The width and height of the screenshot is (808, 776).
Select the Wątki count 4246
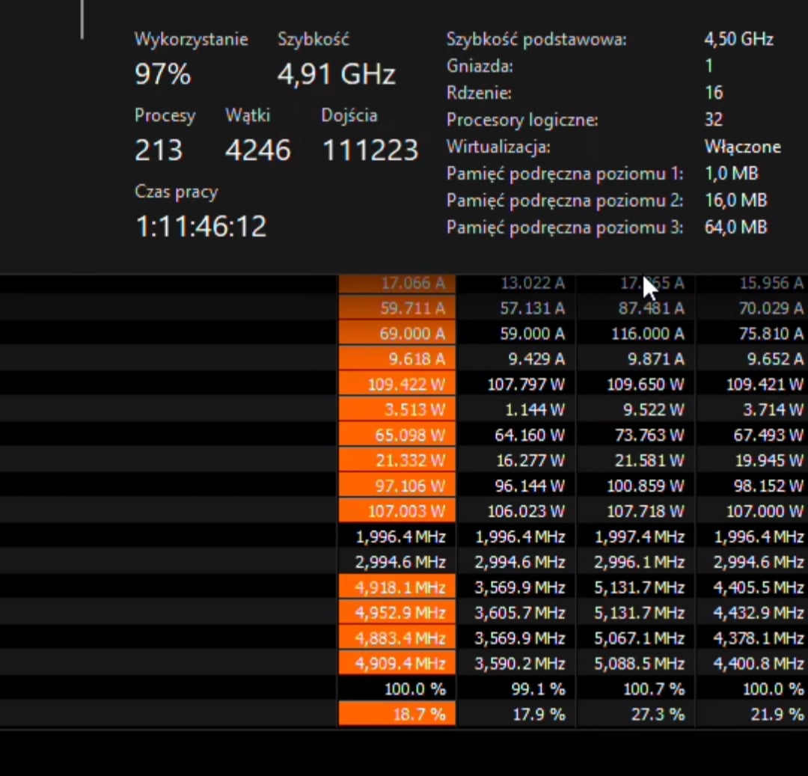(x=257, y=150)
